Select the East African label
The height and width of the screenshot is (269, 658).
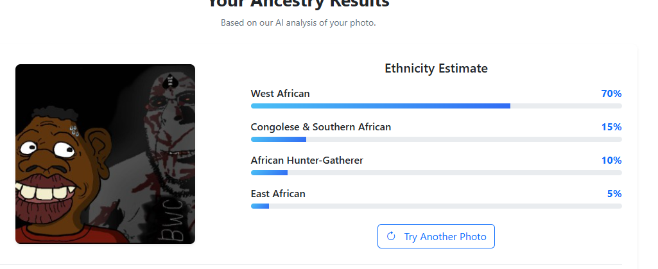(x=278, y=194)
